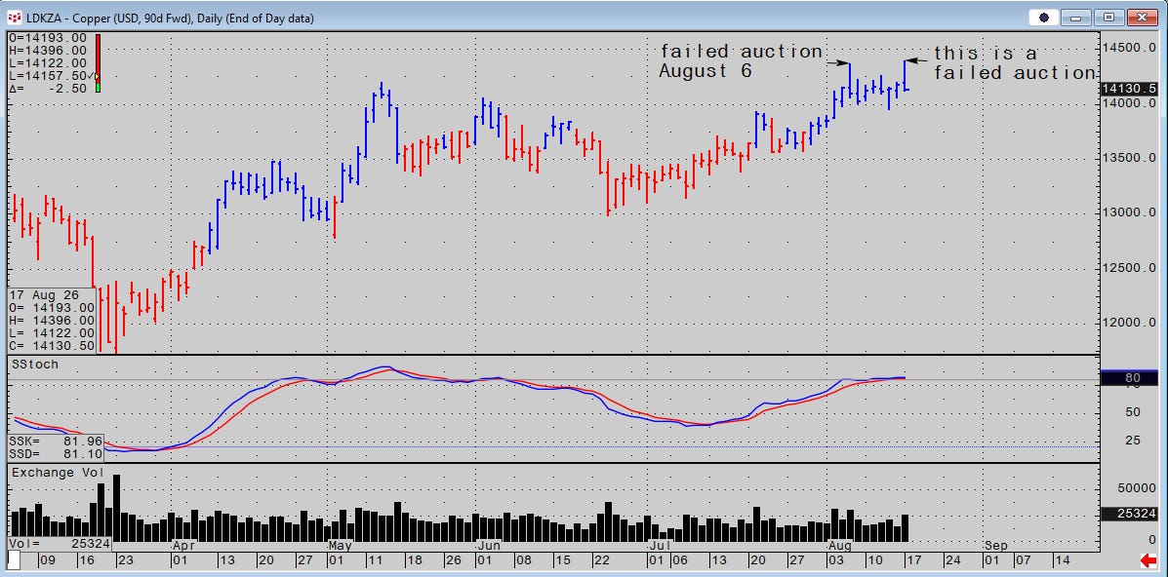Click the SSK= 81.96 value
This screenshot has height=577, width=1168.
56,442
